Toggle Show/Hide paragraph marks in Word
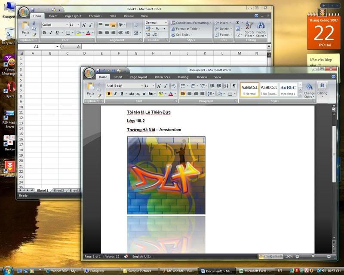This screenshot has height=275, width=344. [234, 86]
